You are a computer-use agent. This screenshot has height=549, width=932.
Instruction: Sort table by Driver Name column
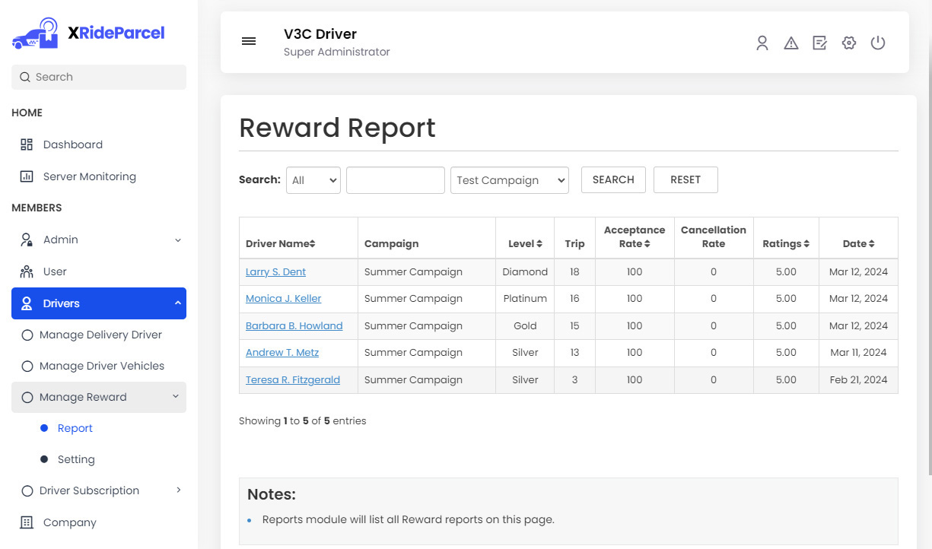point(280,244)
